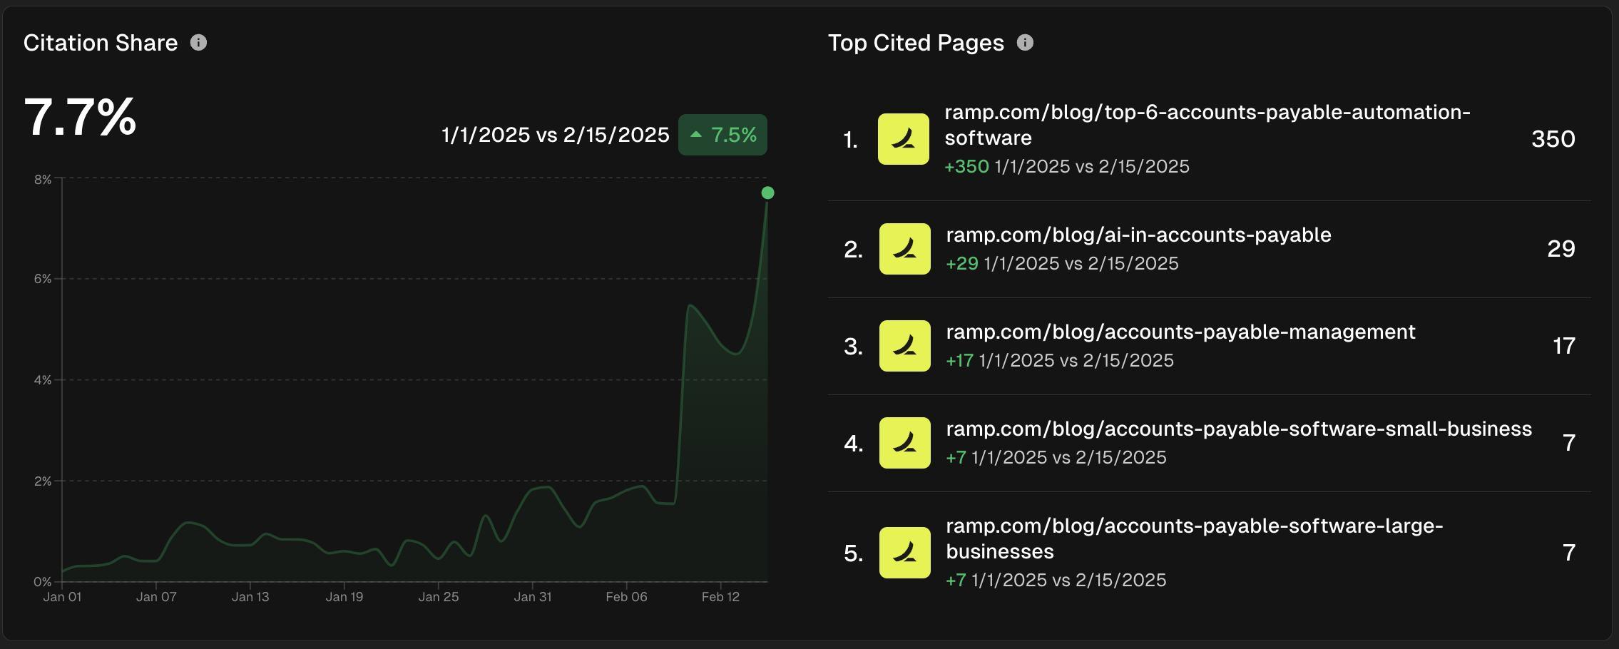Click the Top Cited Pages heading
The width and height of the screenshot is (1619, 649).
916,43
